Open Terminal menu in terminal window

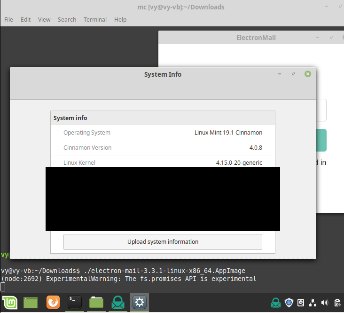(x=95, y=20)
